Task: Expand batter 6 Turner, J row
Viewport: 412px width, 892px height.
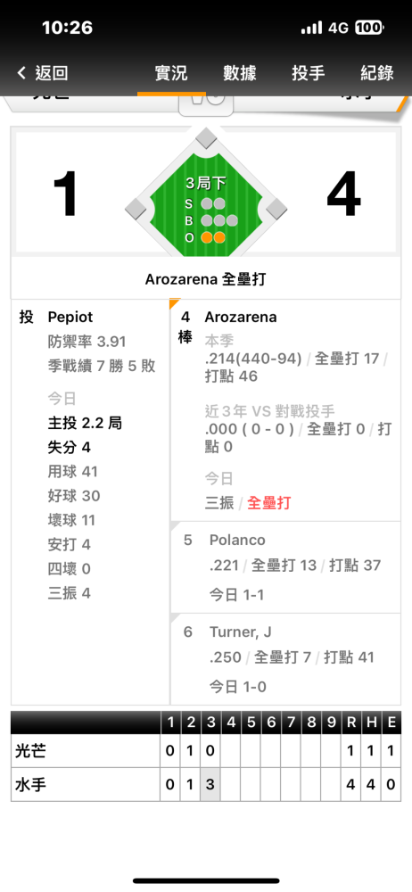Action: click(285, 659)
